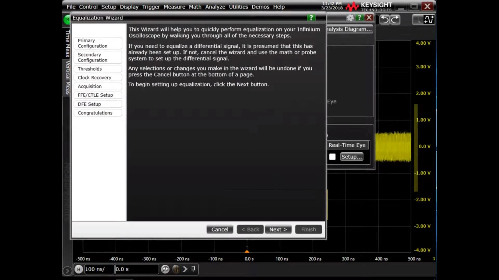Screen dimensions: 499x280
Task: Open the Setup menu
Action: (109, 7)
